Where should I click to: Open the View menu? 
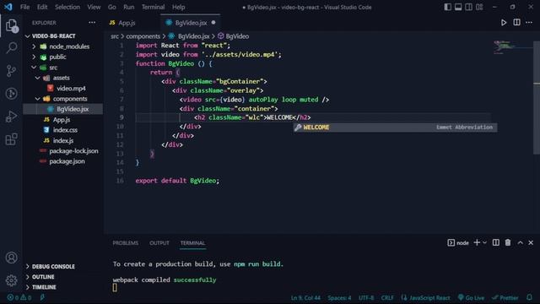[x=94, y=7]
